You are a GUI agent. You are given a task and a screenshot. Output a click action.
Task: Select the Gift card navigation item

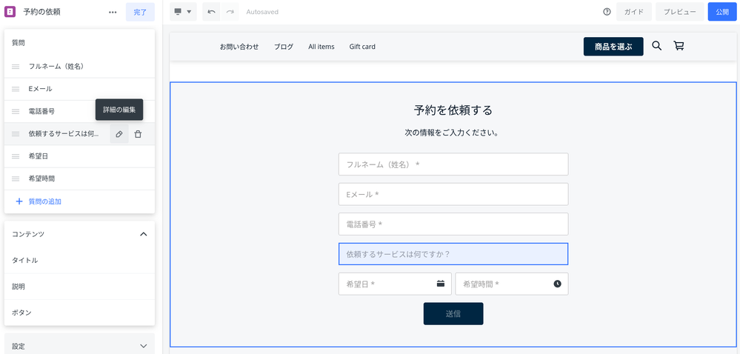coord(362,47)
